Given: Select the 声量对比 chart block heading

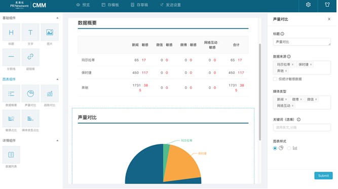Looking at the screenshot, I should tap(87, 118).
